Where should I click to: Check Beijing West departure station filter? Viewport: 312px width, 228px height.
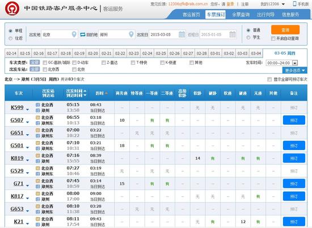tap(45, 69)
